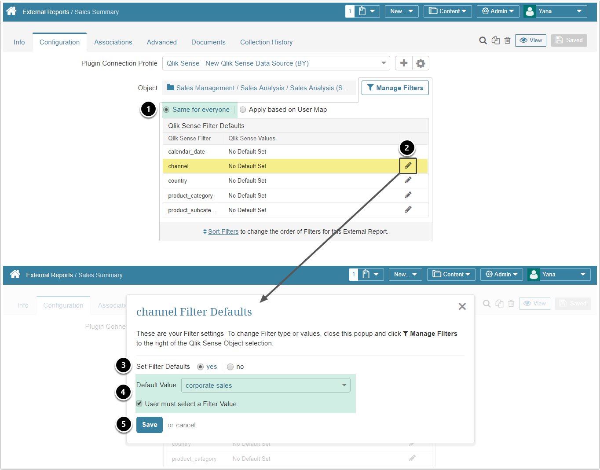
Task: Click the cancel link in popup
Action: [186, 425]
